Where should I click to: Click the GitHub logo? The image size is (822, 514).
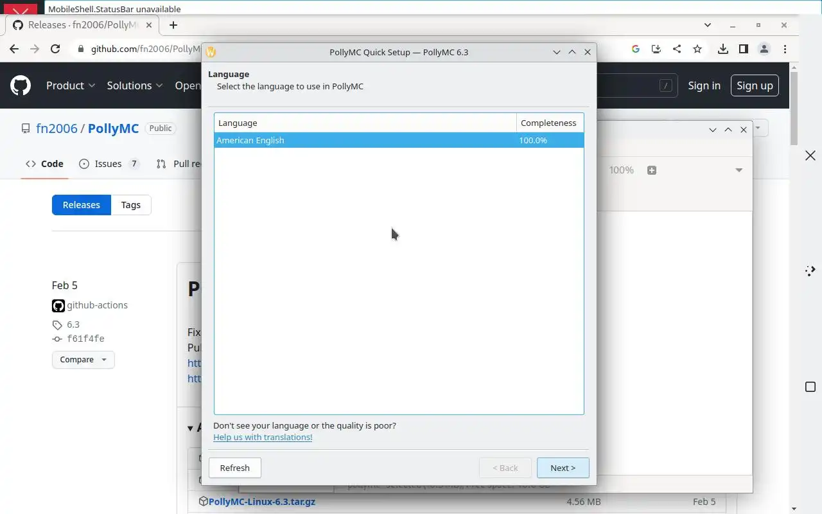21,85
